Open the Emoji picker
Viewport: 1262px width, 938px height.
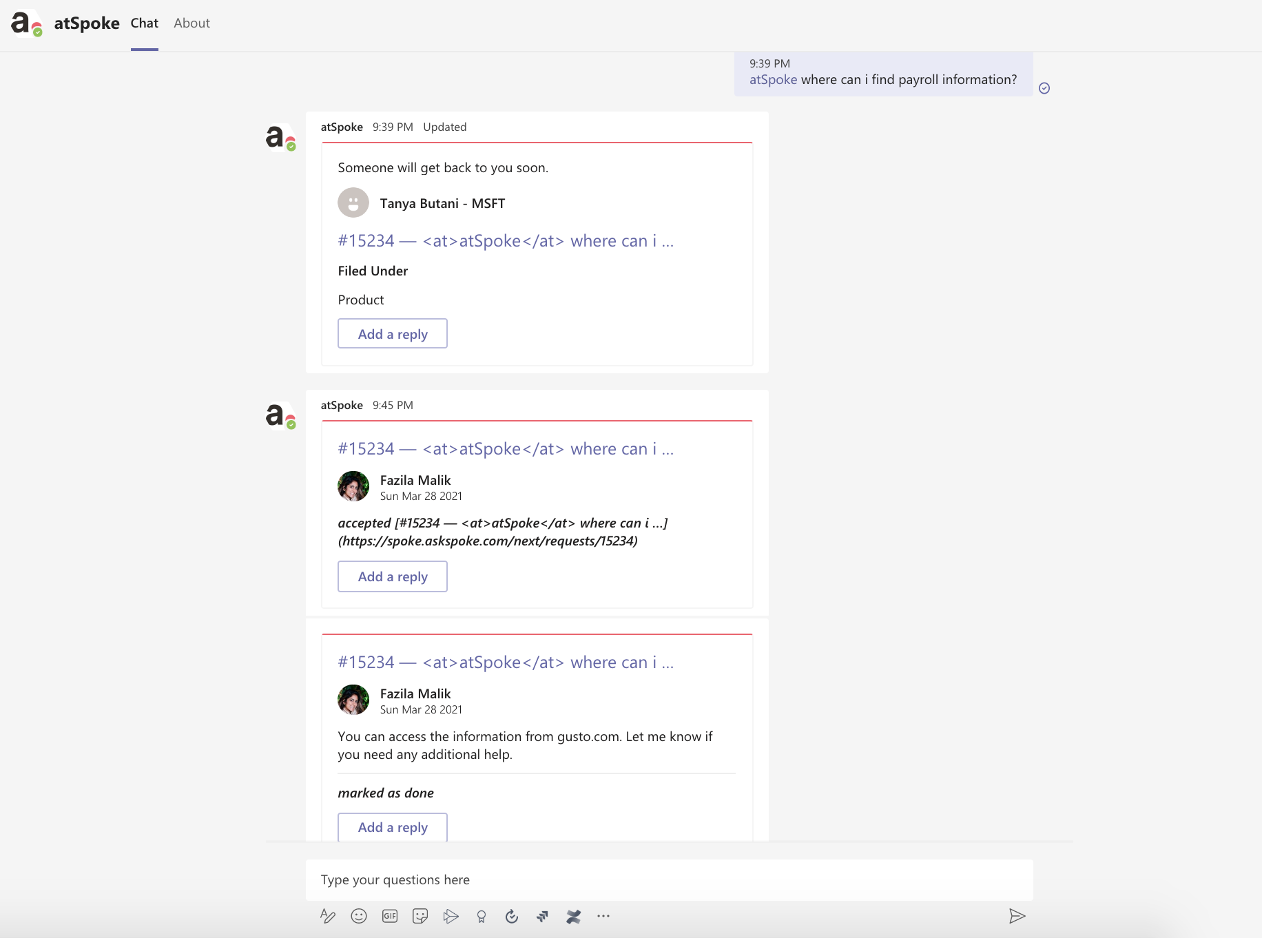point(359,916)
